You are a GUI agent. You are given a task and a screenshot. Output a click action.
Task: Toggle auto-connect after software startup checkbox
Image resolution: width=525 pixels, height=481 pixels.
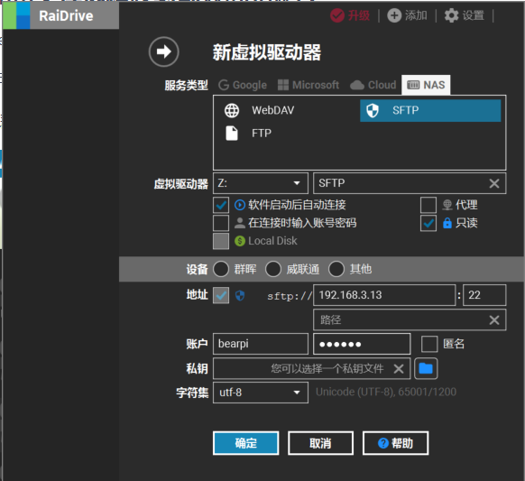pyautogui.click(x=221, y=205)
